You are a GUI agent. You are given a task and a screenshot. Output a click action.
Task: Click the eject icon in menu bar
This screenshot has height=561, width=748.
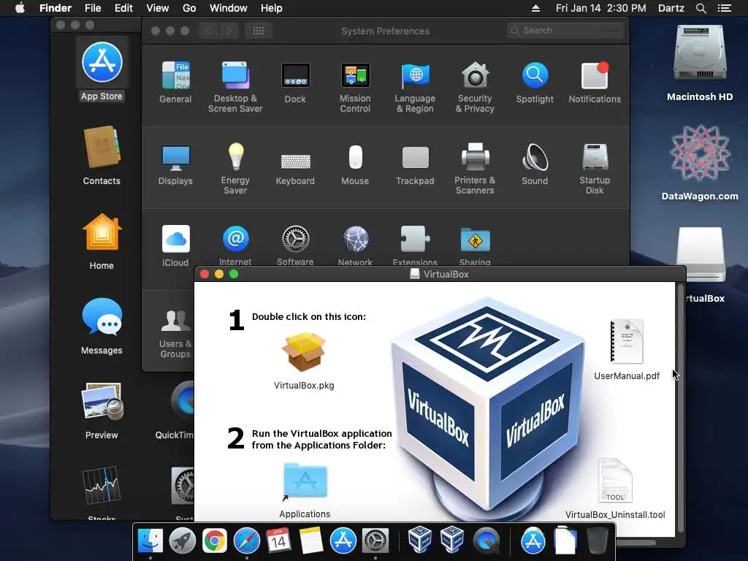(535, 8)
